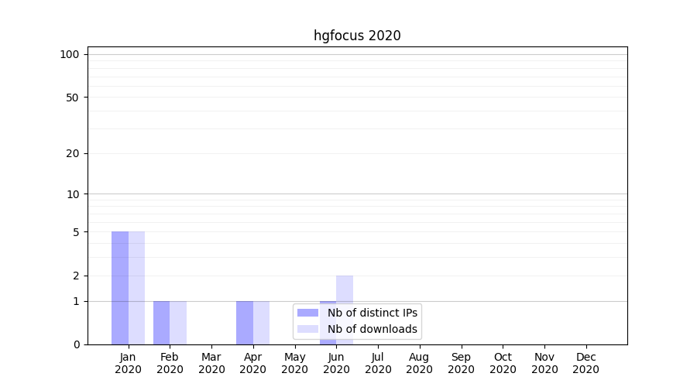697x387 pixels.
Task: Click the Nb of downloads legend swatch
Action: [307, 329]
